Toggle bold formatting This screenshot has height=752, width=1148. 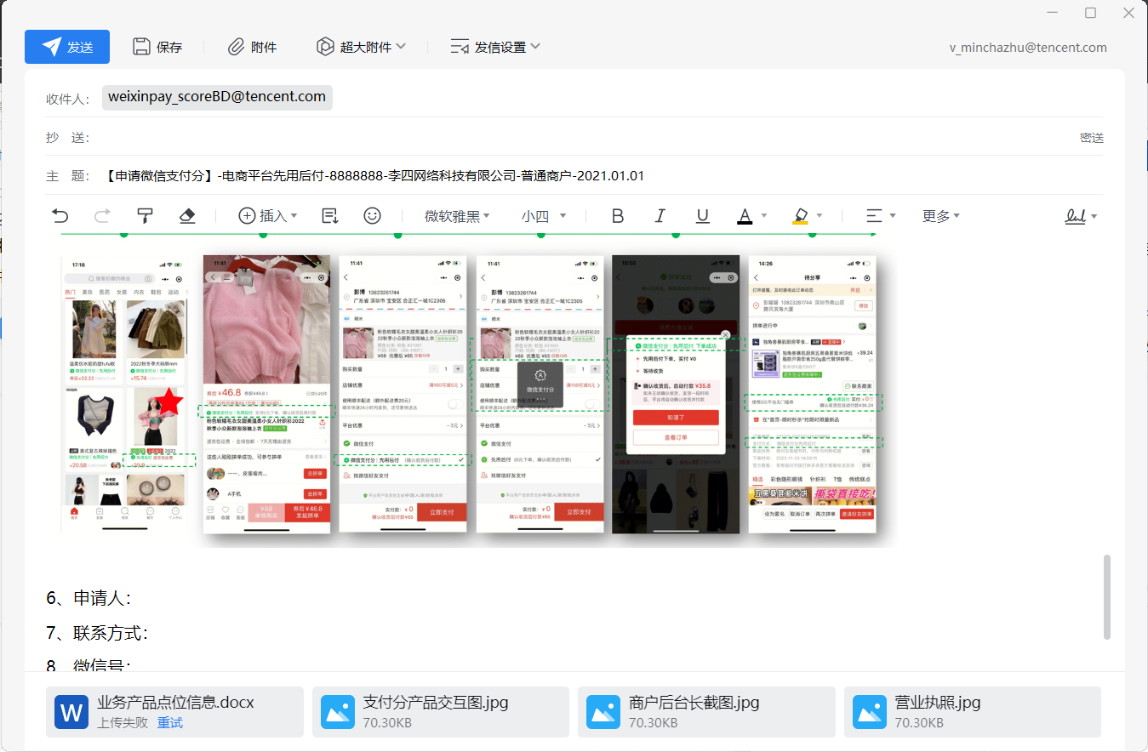pos(618,216)
